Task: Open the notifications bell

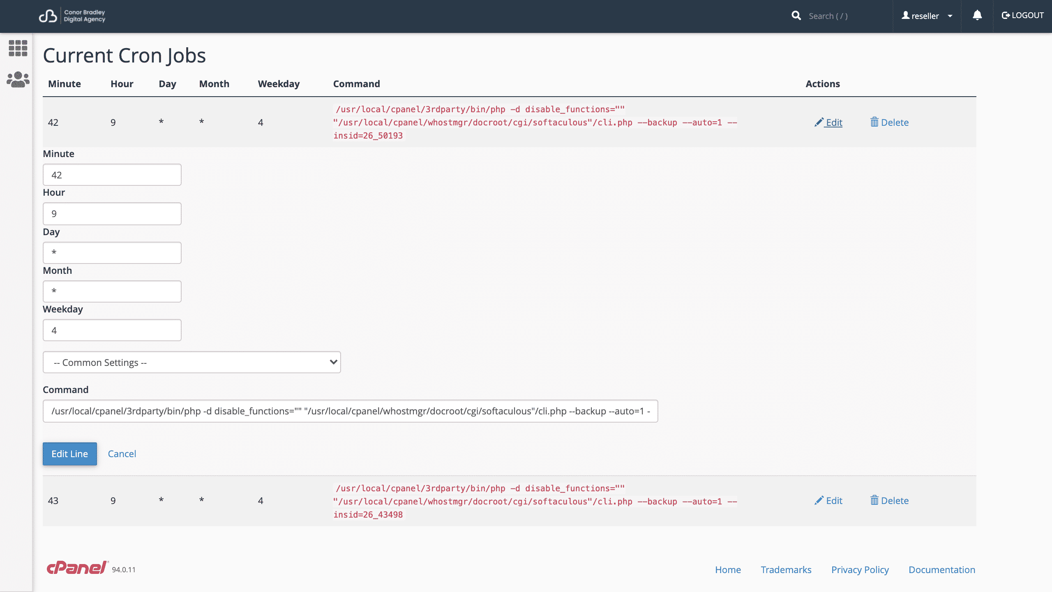Action: click(x=977, y=16)
